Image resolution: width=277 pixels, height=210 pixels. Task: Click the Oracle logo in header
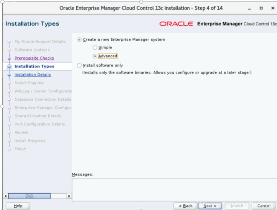pyautogui.click(x=176, y=24)
